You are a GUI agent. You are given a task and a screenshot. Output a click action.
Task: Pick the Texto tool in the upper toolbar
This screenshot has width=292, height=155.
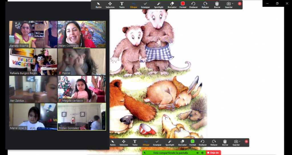[122, 5]
